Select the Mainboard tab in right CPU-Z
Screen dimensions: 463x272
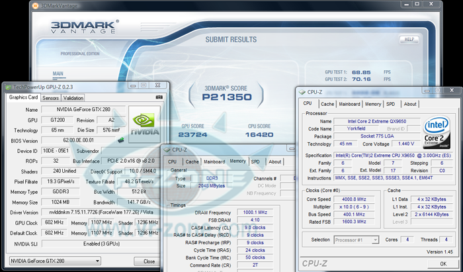pos(349,104)
